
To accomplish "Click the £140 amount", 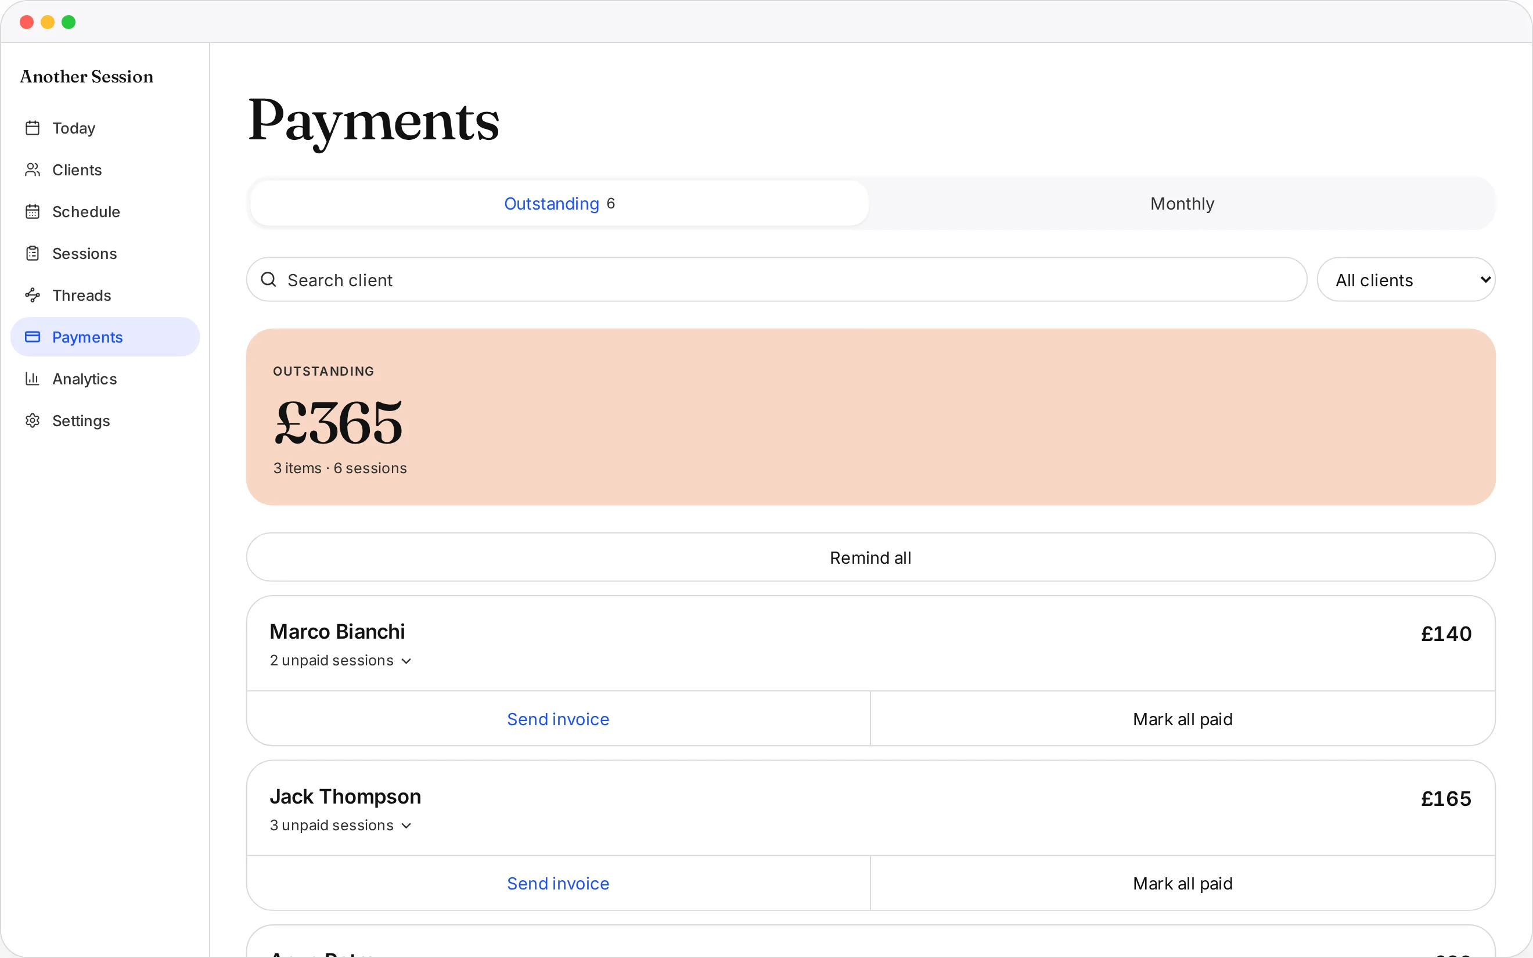I will click(x=1446, y=633).
